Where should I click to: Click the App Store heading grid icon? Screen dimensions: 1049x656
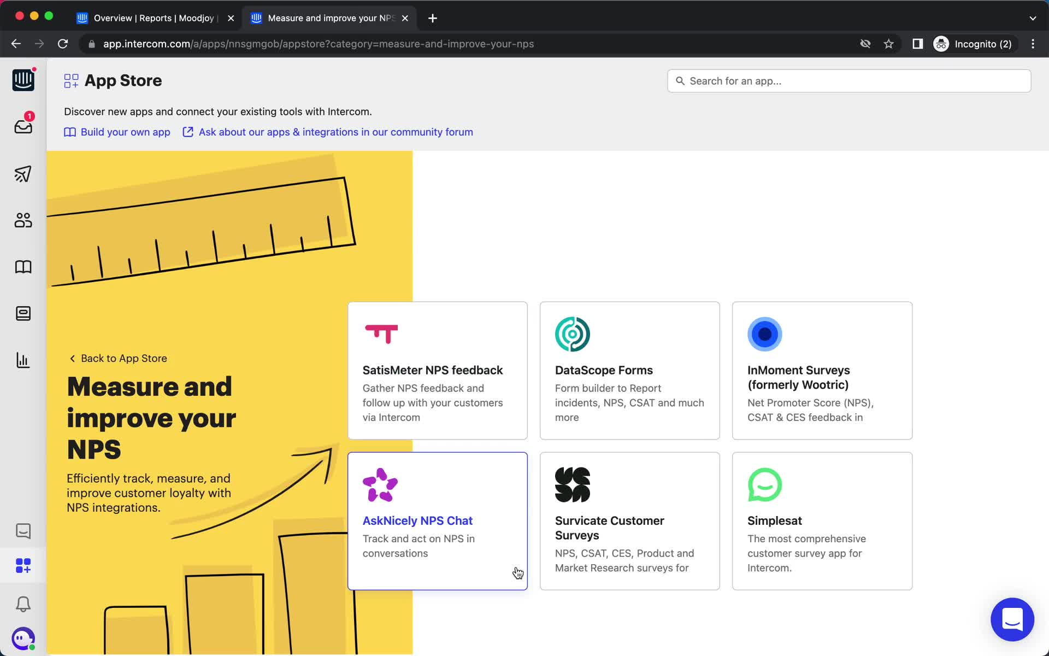click(71, 81)
